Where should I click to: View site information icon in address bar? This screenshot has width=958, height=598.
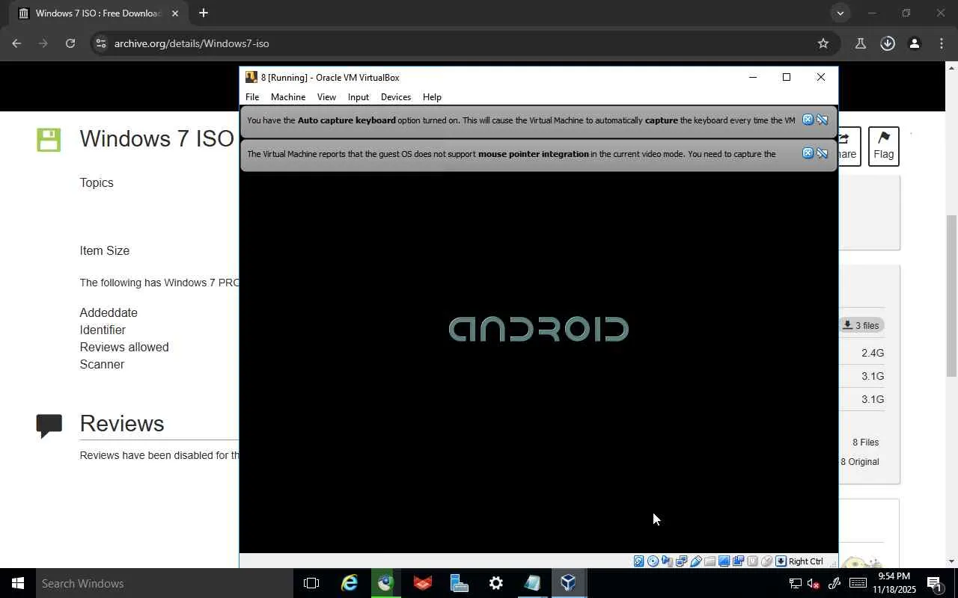(101, 43)
